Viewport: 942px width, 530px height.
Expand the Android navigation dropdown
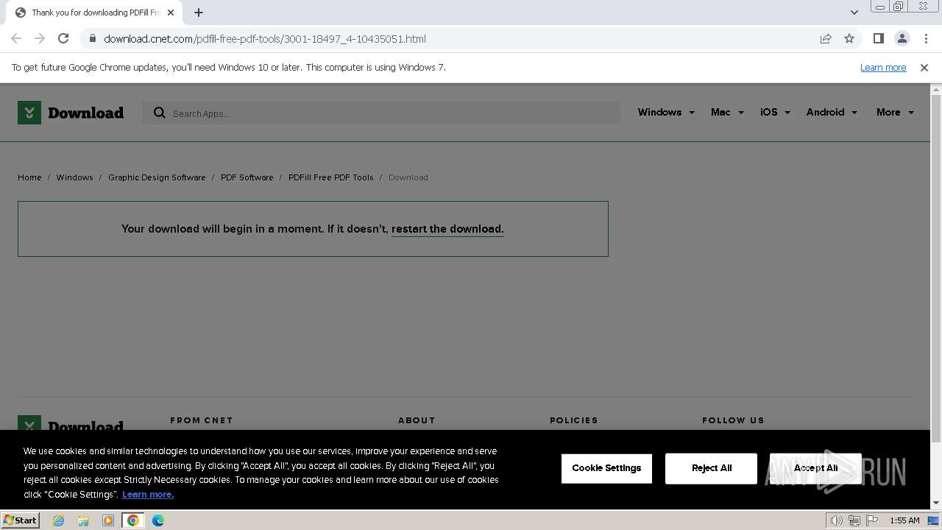(832, 112)
